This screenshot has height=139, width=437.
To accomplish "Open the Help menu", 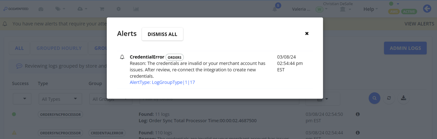I will (x=371, y=9).
